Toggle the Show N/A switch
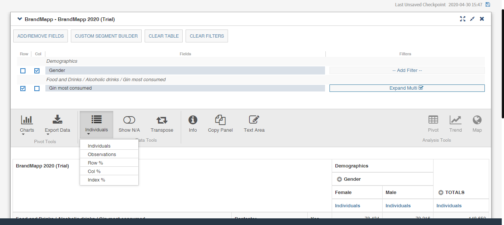This screenshot has height=225, width=504. (x=129, y=120)
